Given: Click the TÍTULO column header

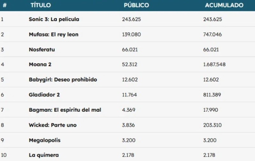Looking at the screenshot, I should pyautogui.click(x=40, y=5).
